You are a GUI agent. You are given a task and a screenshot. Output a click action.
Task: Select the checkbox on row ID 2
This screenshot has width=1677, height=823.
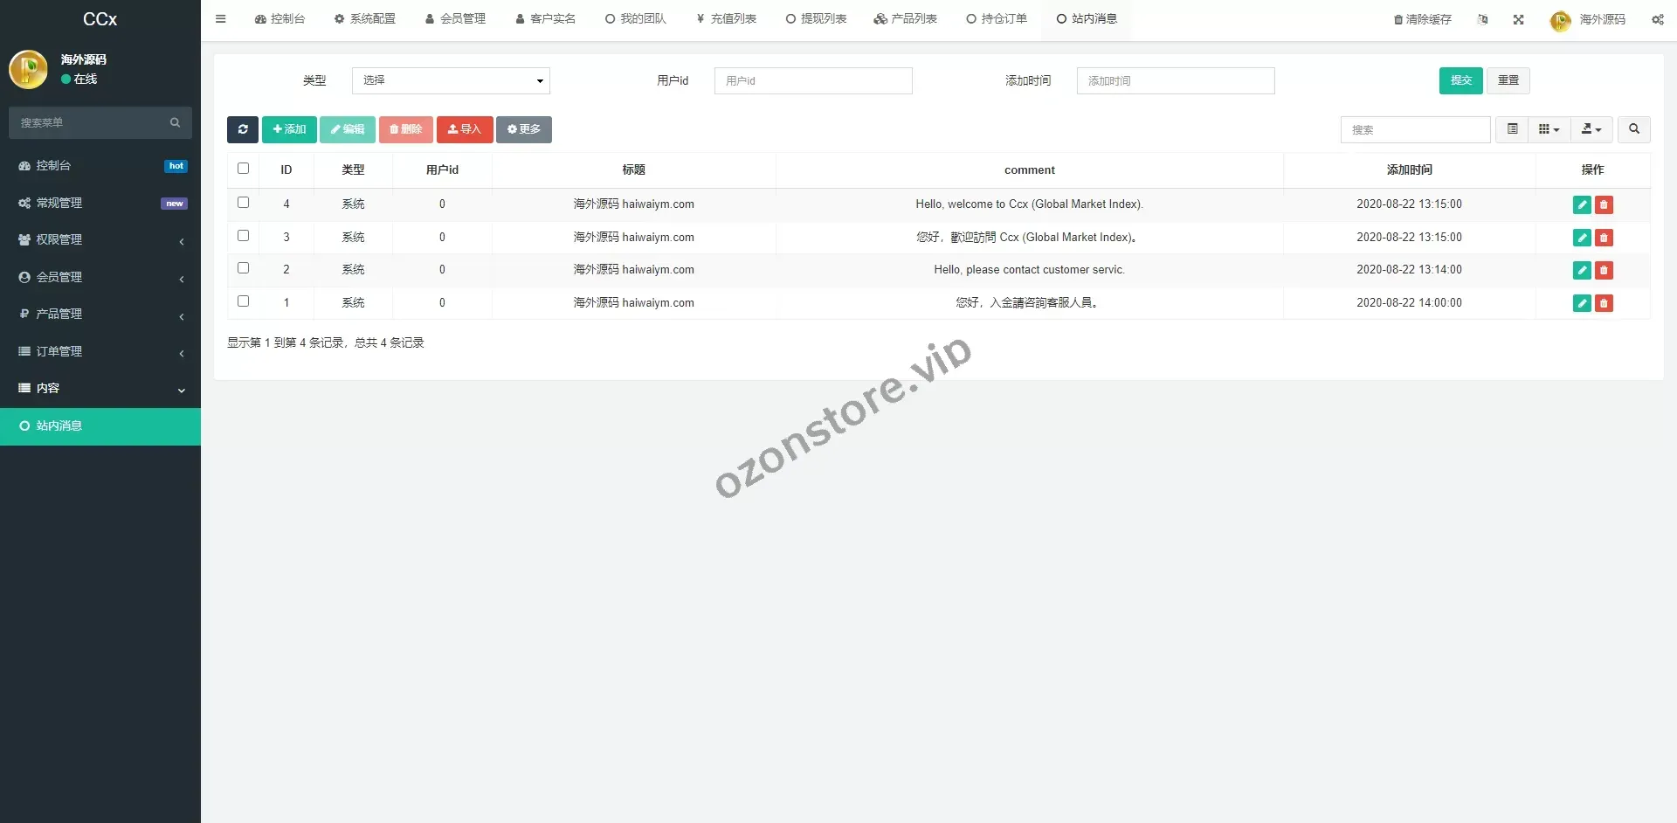click(243, 268)
